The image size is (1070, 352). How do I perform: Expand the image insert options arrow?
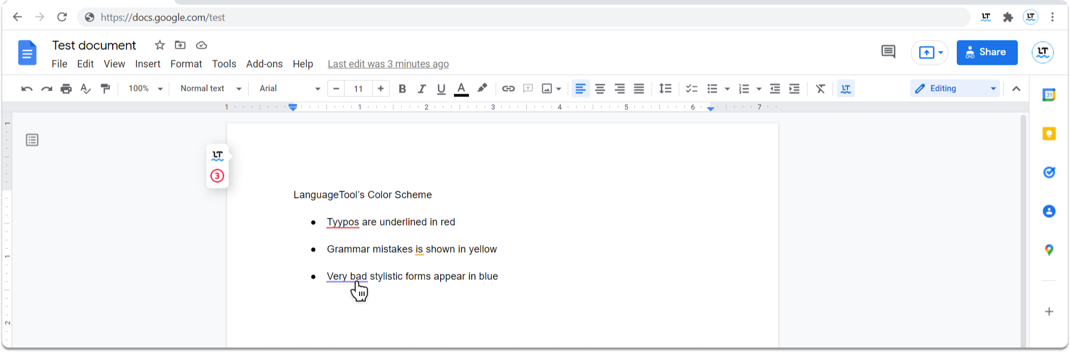click(x=559, y=89)
